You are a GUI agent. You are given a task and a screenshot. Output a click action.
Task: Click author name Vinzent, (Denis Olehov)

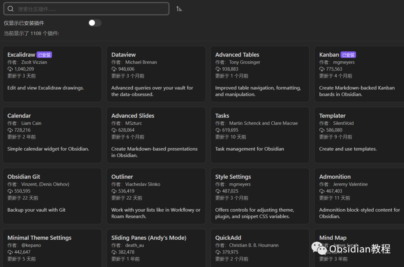45,184
